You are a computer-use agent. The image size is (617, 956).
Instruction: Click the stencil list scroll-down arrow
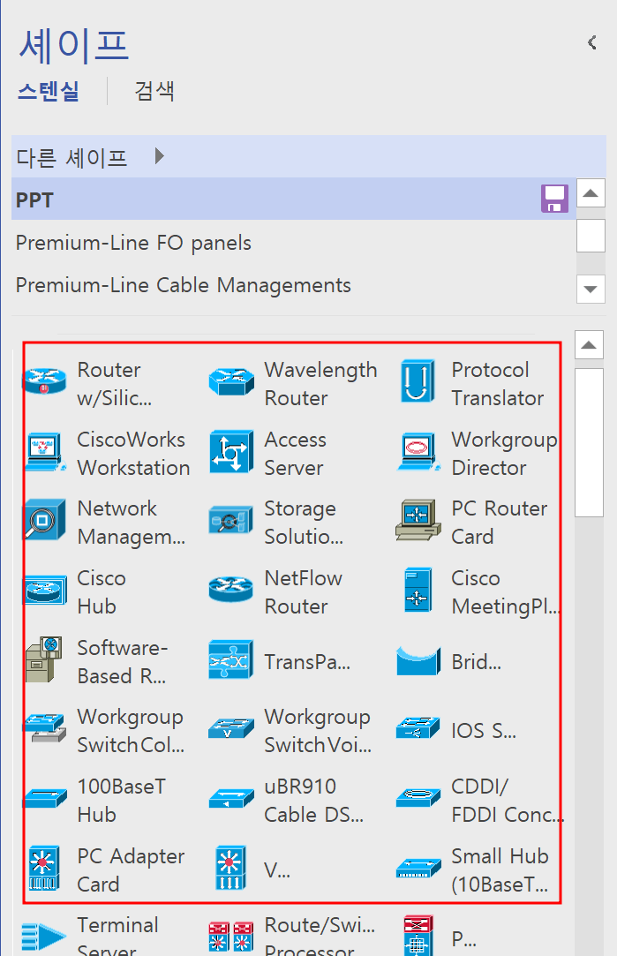pyautogui.click(x=591, y=290)
